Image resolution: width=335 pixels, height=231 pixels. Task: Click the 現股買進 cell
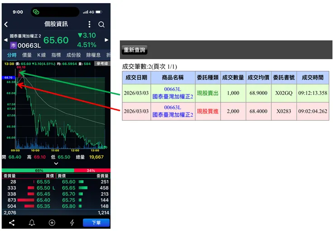(x=208, y=111)
